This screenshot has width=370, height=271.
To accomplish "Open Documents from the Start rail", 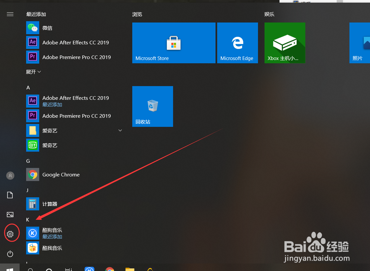I will (10, 195).
